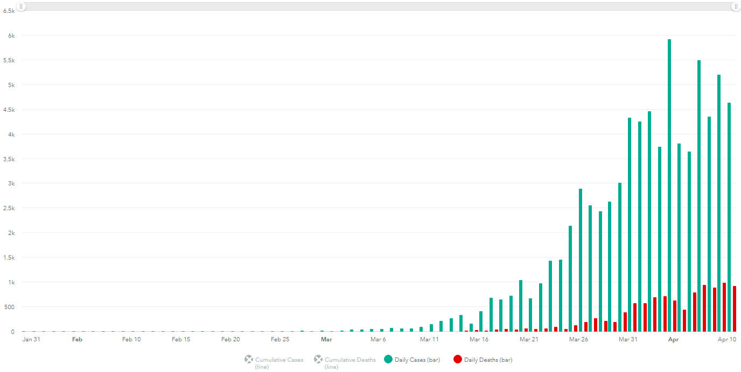Grab the left range slider handle
This screenshot has width=741, height=372.
coord(21,6)
